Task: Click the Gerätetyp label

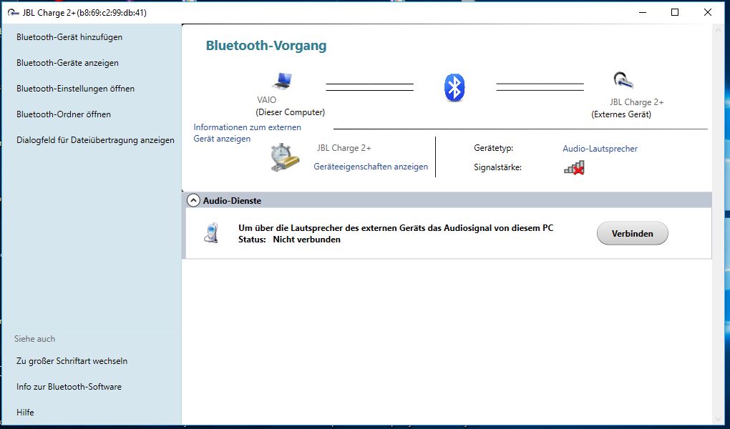Action: coord(494,148)
